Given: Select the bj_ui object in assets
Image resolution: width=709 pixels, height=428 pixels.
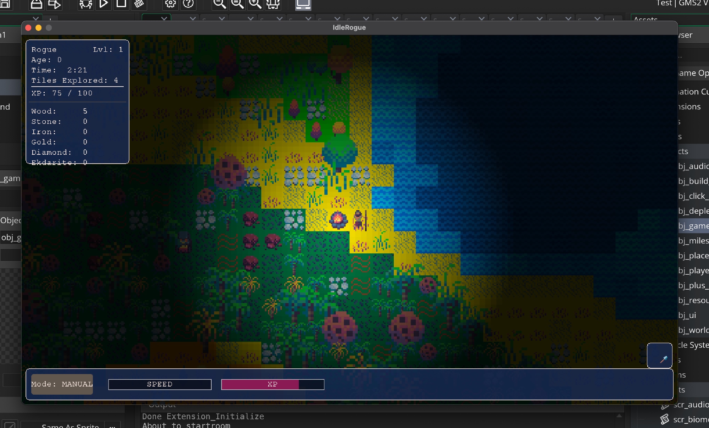Looking at the screenshot, I should point(687,315).
